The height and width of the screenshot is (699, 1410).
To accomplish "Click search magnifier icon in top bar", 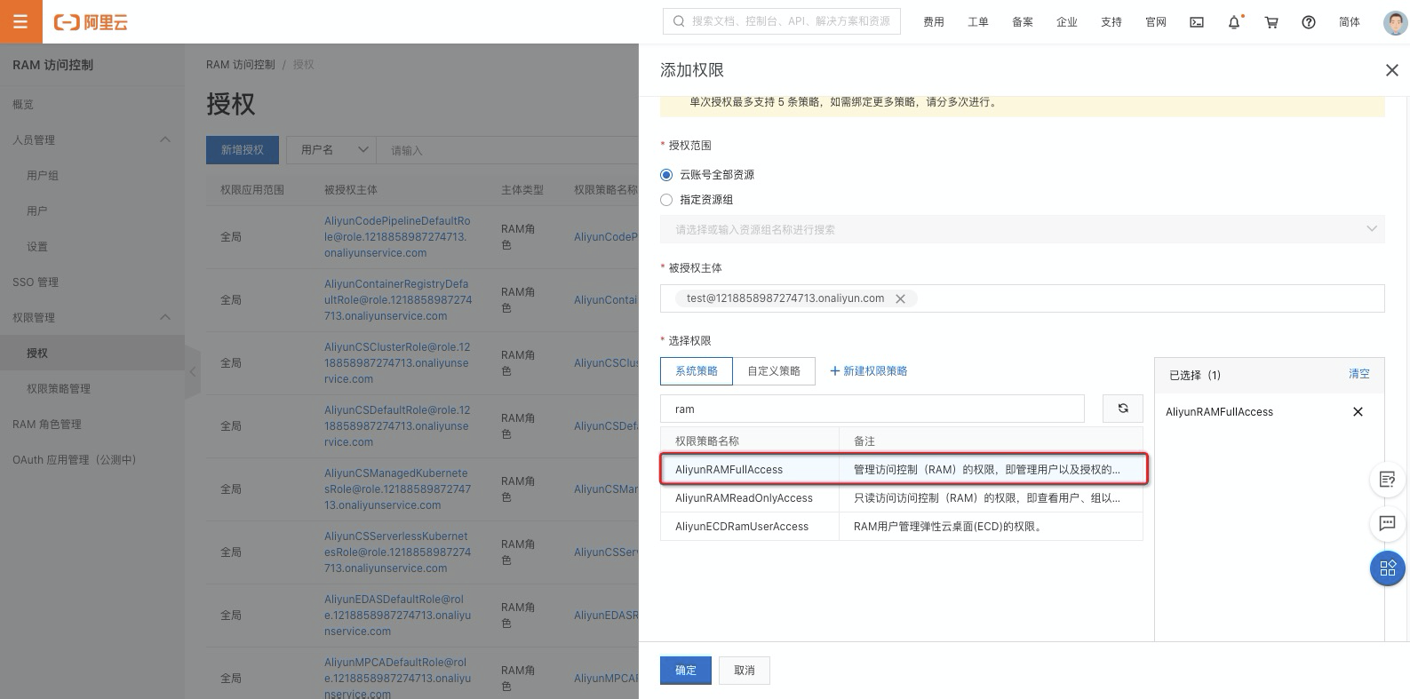I will coord(679,21).
